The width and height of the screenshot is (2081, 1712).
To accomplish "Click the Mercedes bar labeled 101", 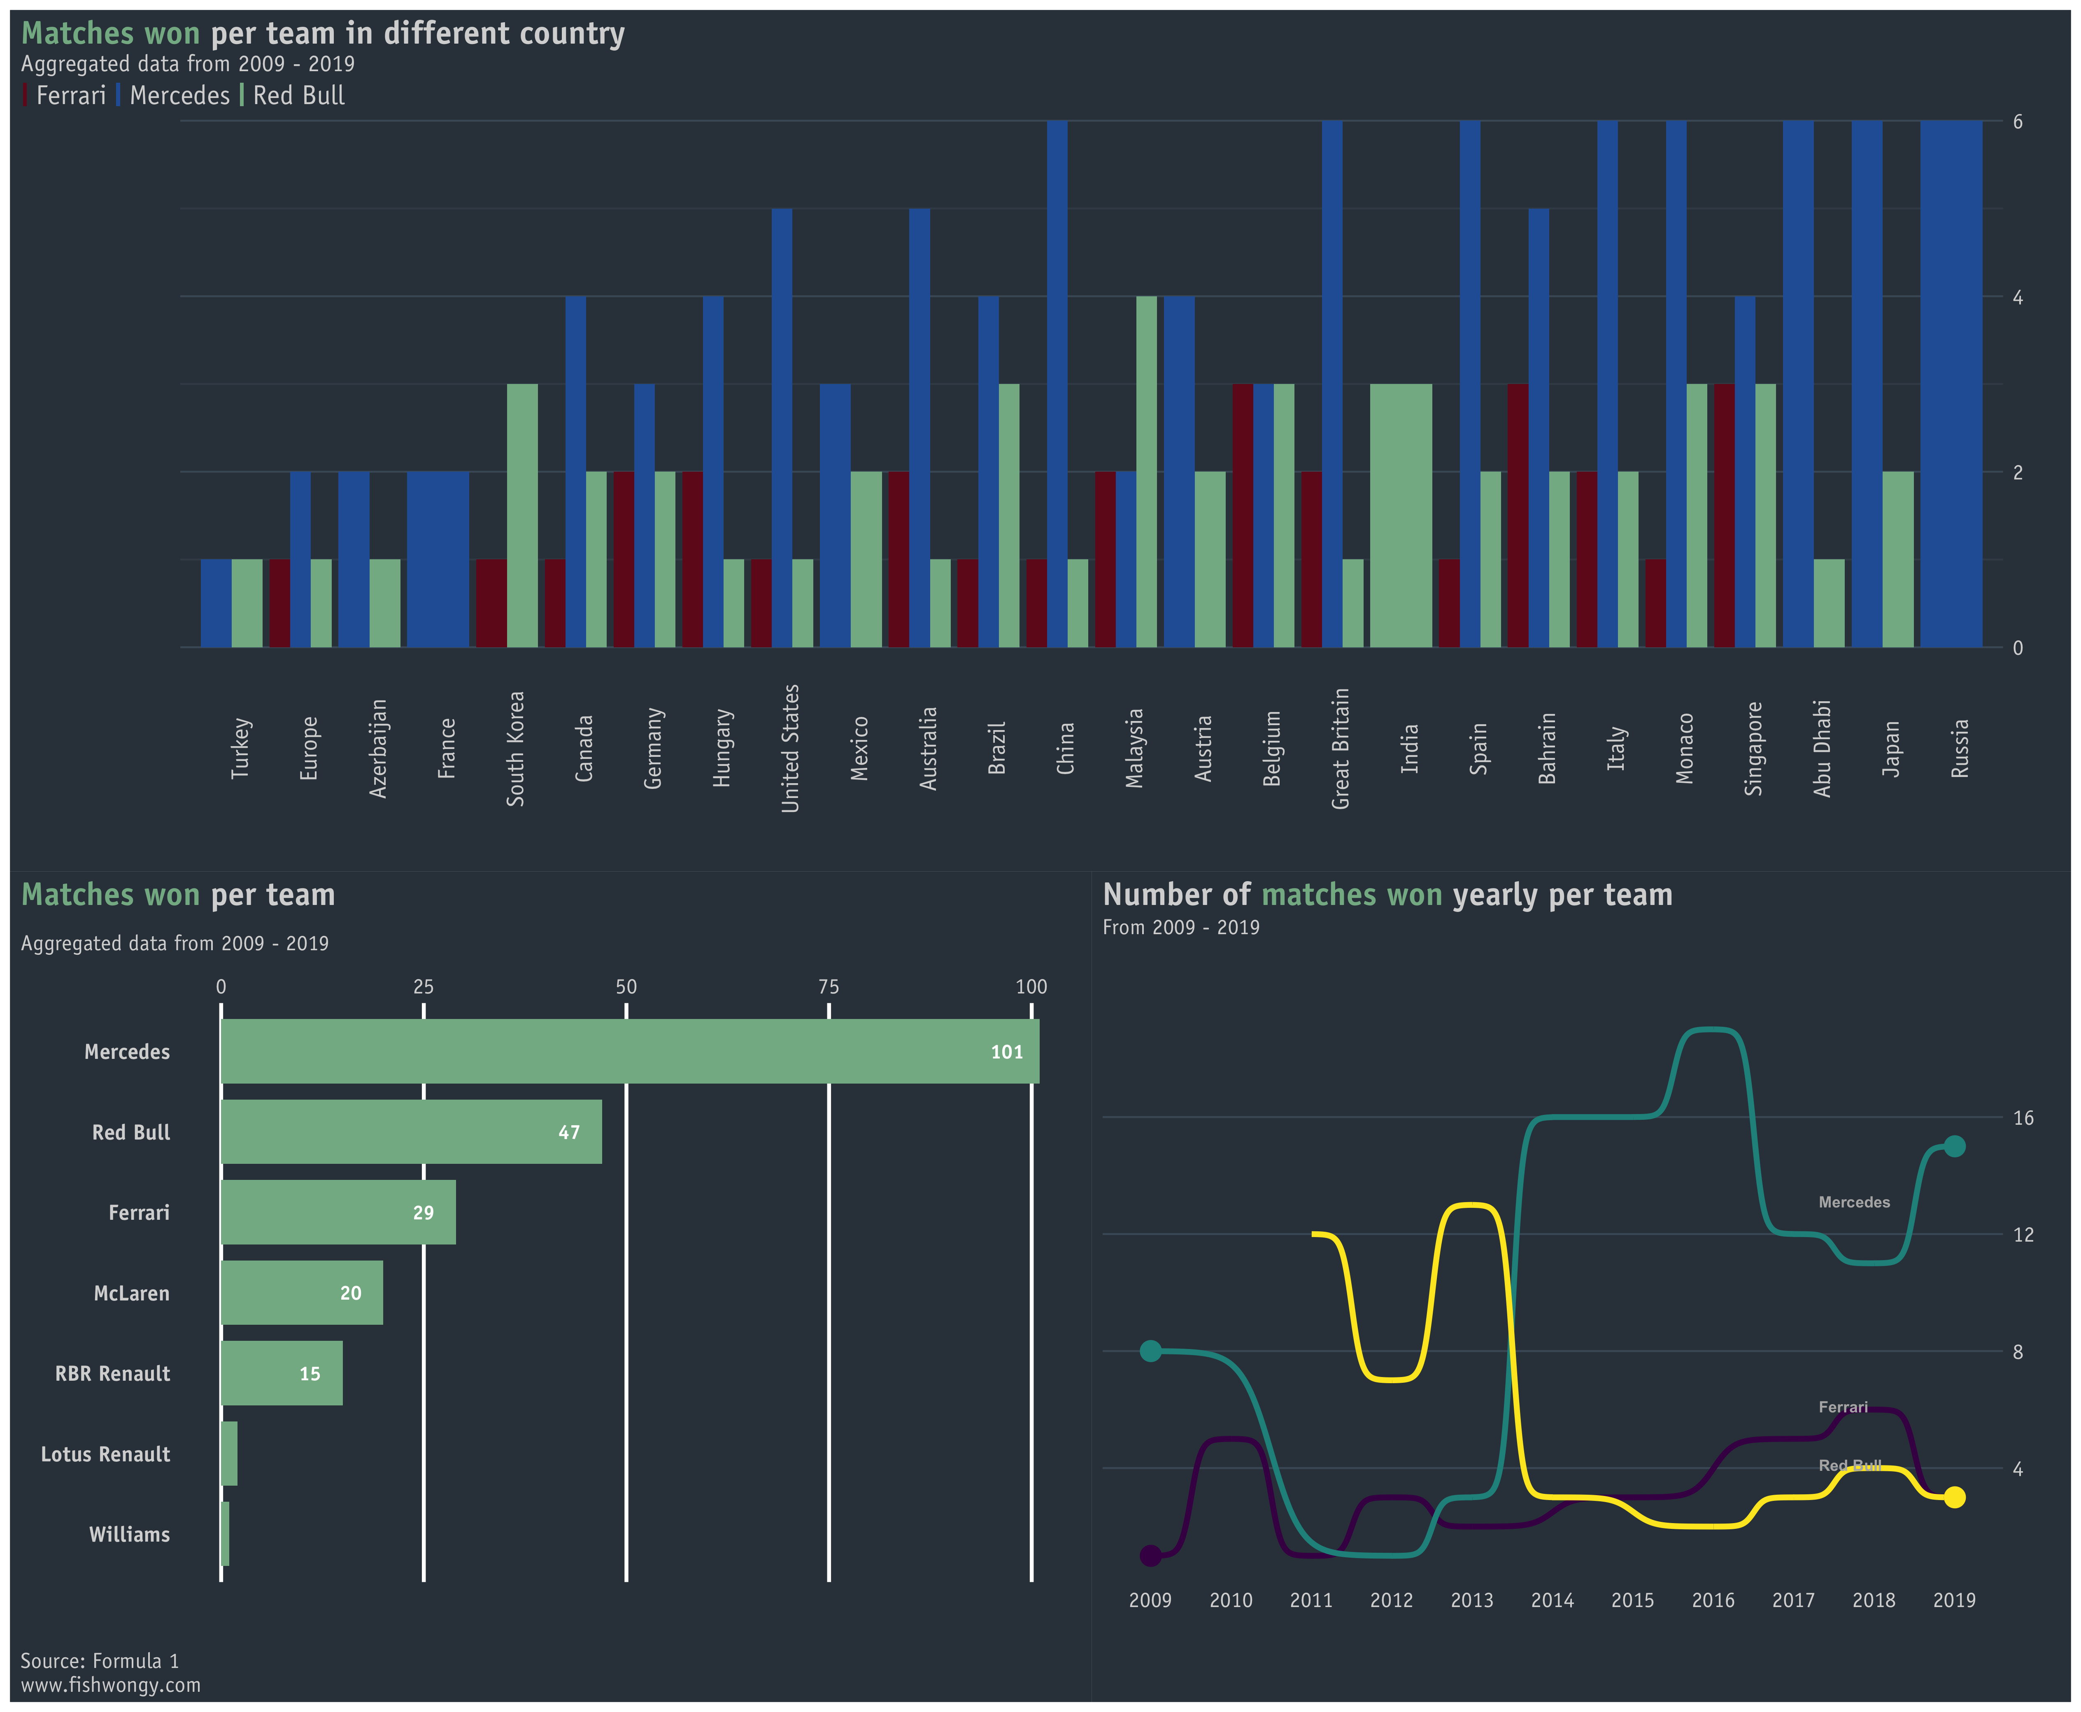I will click(630, 1051).
